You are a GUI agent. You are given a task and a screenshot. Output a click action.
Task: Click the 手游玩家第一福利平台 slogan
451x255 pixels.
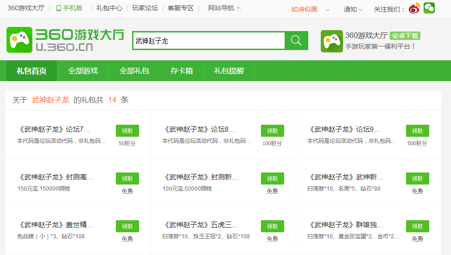coord(380,46)
